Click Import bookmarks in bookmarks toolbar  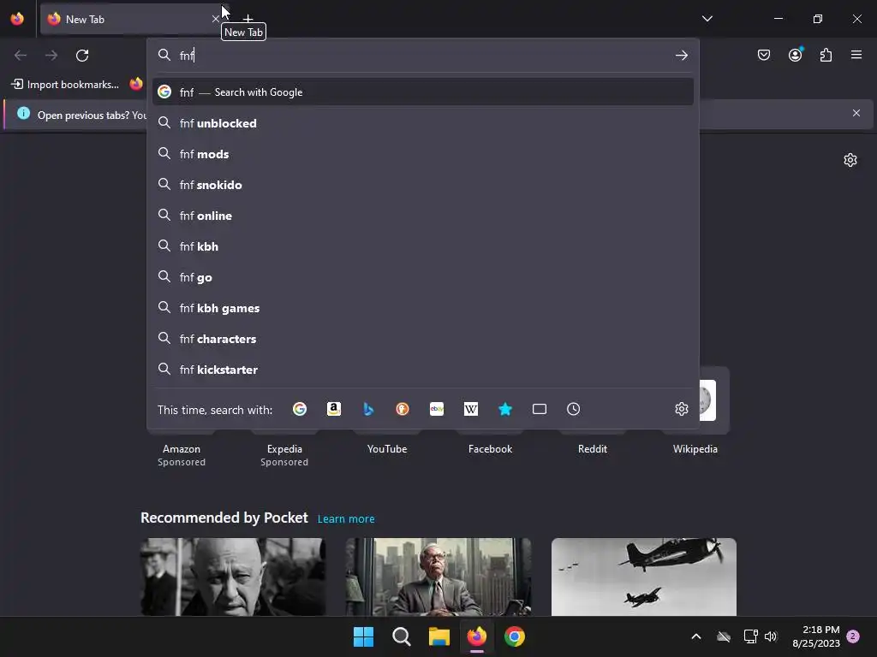tap(65, 85)
